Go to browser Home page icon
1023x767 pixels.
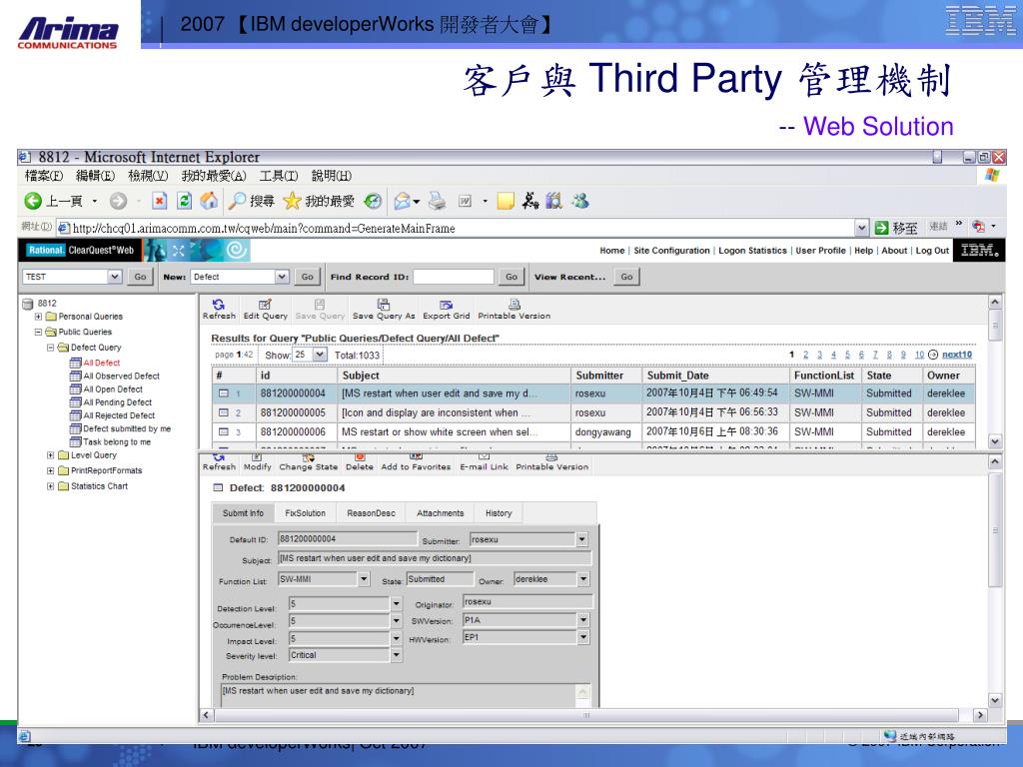tap(209, 201)
